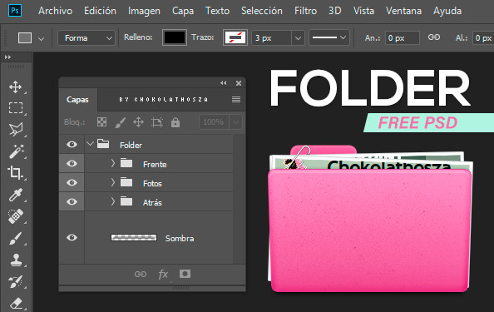Expand the toolbar using the double-arrow icon
Image resolution: width=494 pixels, height=312 pixels.
coord(7,57)
